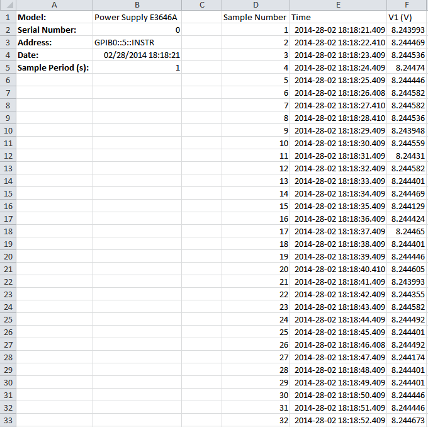Click the 'V1 (V)' header cell
The height and width of the screenshot is (427, 428).
coord(407,17)
